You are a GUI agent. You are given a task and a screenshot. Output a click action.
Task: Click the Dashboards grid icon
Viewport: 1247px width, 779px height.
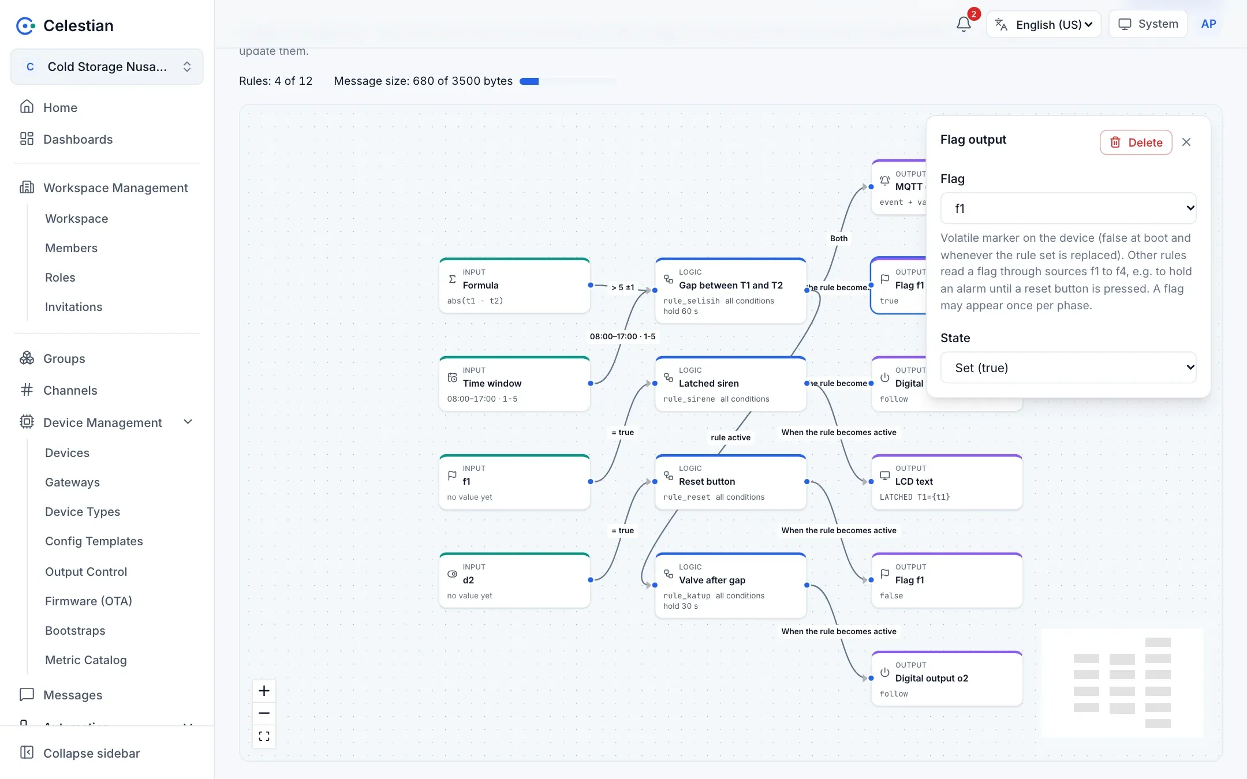coord(27,139)
